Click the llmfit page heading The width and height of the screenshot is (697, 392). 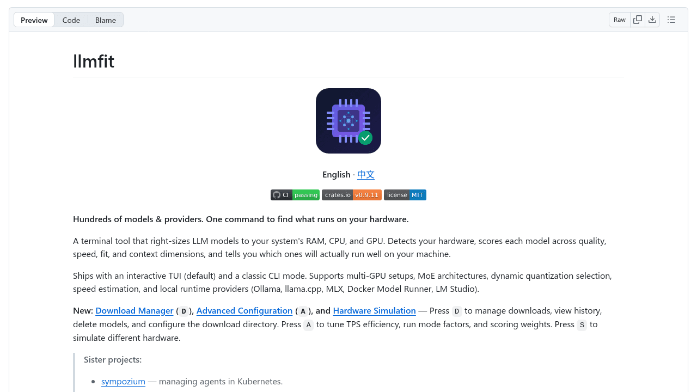[x=93, y=61]
